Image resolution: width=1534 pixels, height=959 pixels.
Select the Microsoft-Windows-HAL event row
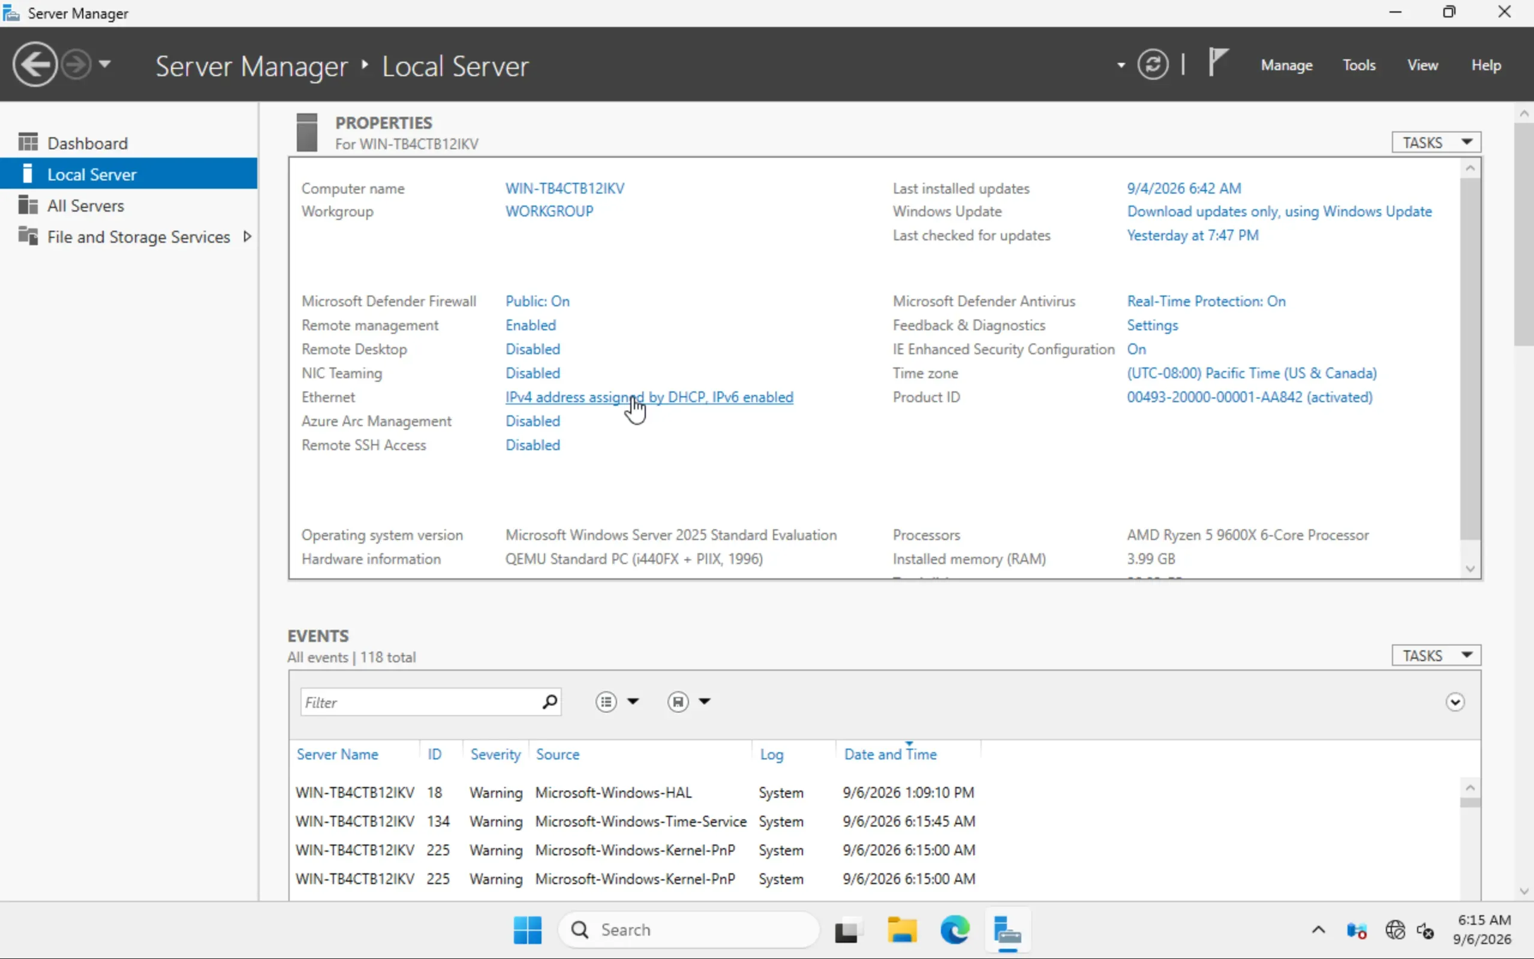[876, 793]
